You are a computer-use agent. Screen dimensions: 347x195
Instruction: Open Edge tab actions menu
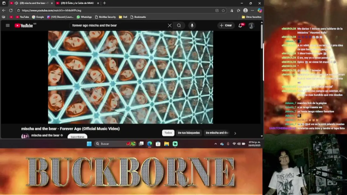[4, 3]
